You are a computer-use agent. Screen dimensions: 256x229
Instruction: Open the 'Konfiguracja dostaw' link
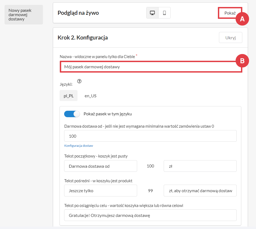point(79,146)
